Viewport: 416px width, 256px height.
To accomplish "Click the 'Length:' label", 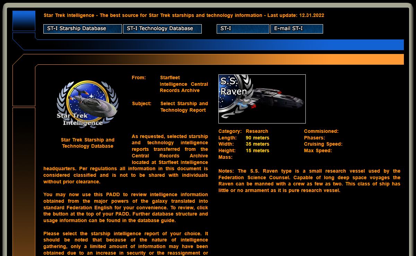I will pyautogui.click(x=227, y=138).
